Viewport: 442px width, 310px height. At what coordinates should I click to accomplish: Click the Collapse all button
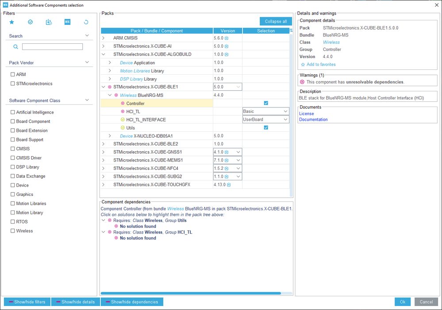click(x=276, y=21)
